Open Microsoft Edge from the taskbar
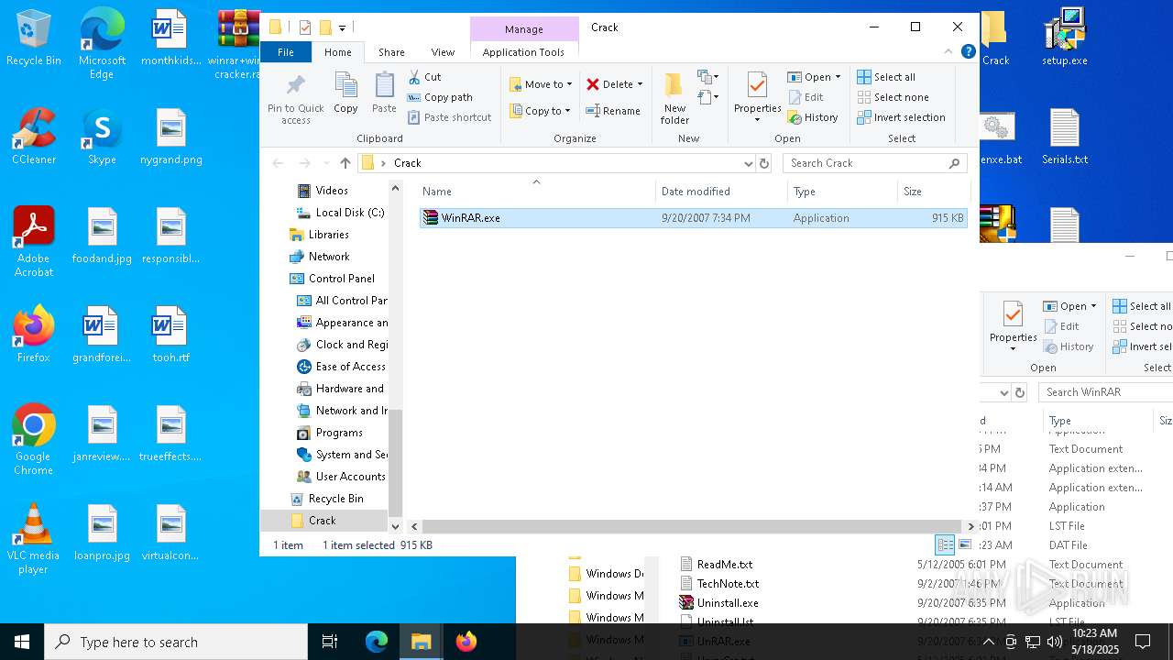 (377, 642)
